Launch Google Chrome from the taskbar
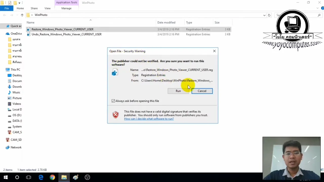The height and width of the screenshot is (182, 324). pos(52,177)
